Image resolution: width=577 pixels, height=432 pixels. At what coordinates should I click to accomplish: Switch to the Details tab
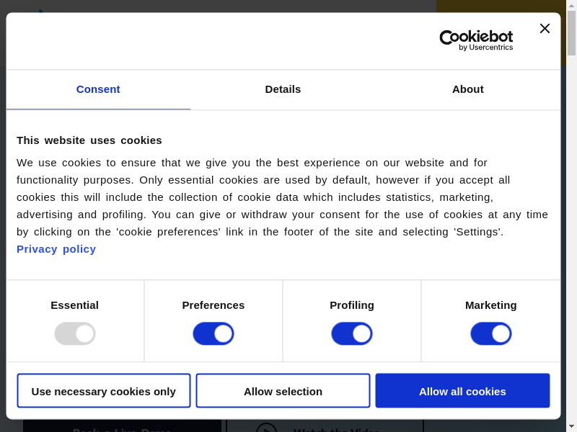pos(283,89)
